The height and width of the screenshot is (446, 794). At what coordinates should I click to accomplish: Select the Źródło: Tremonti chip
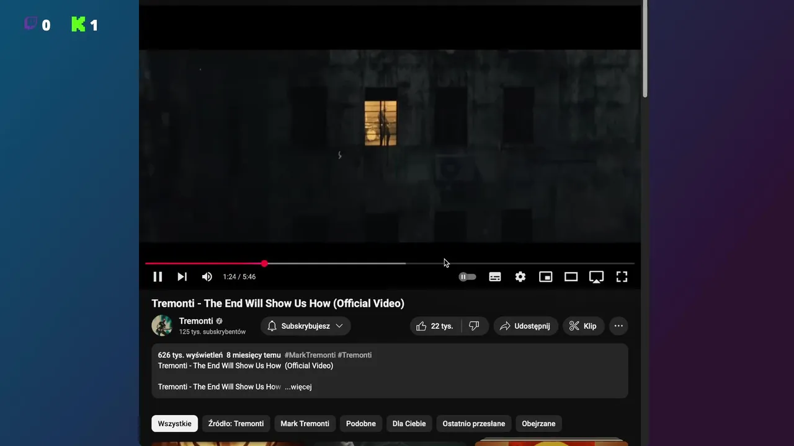pyautogui.click(x=236, y=424)
